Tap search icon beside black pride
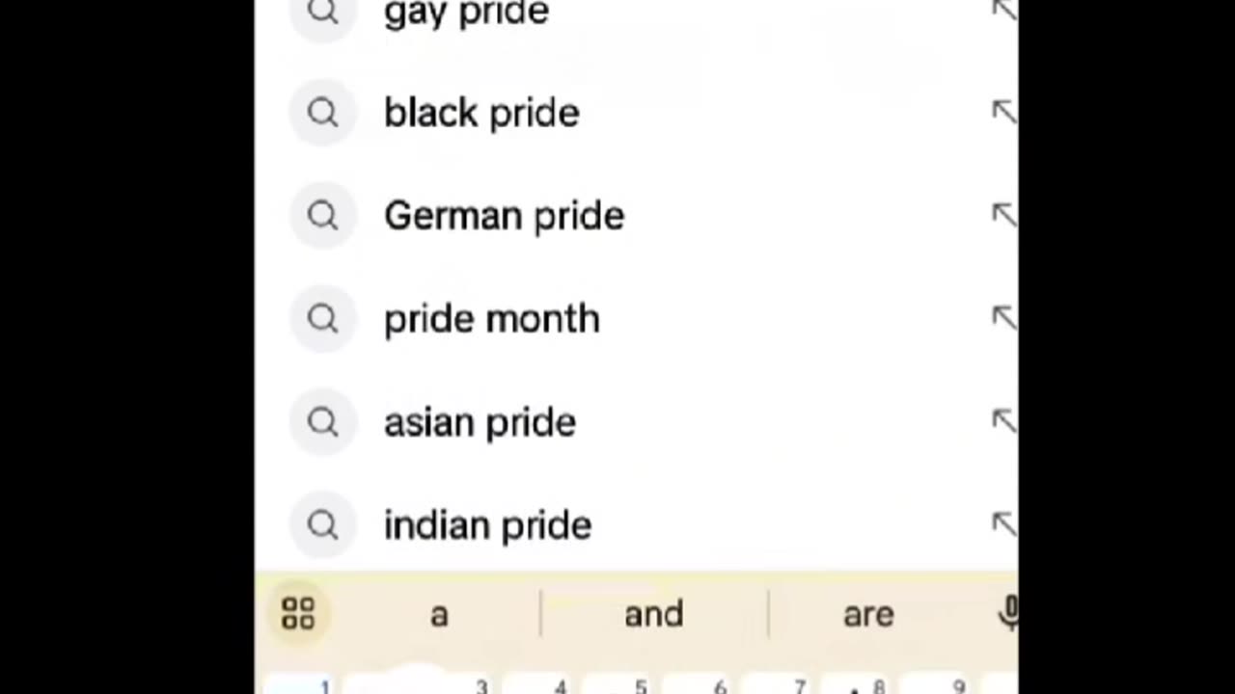Image resolution: width=1235 pixels, height=694 pixels. pyautogui.click(x=322, y=113)
